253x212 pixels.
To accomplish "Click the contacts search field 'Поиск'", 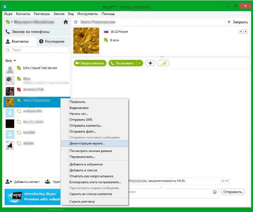I will pyautogui.click(x=37, y=50).
